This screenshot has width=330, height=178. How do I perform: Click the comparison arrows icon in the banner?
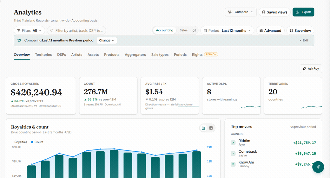[19, 40]
